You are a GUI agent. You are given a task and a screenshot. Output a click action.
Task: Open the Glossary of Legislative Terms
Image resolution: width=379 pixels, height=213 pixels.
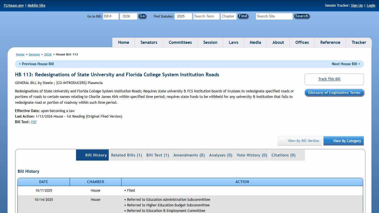[x=334, y=93]
